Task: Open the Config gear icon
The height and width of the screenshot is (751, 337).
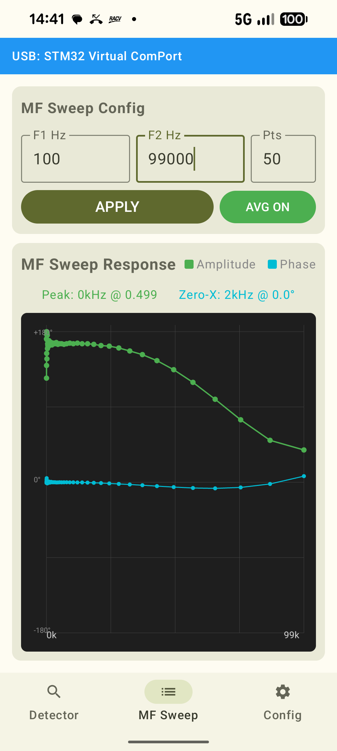Action: (283, 691)
